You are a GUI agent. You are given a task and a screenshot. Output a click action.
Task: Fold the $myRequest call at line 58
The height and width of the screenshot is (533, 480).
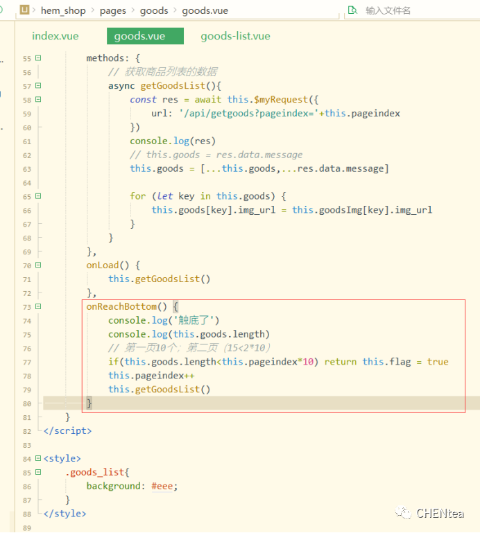38,100
